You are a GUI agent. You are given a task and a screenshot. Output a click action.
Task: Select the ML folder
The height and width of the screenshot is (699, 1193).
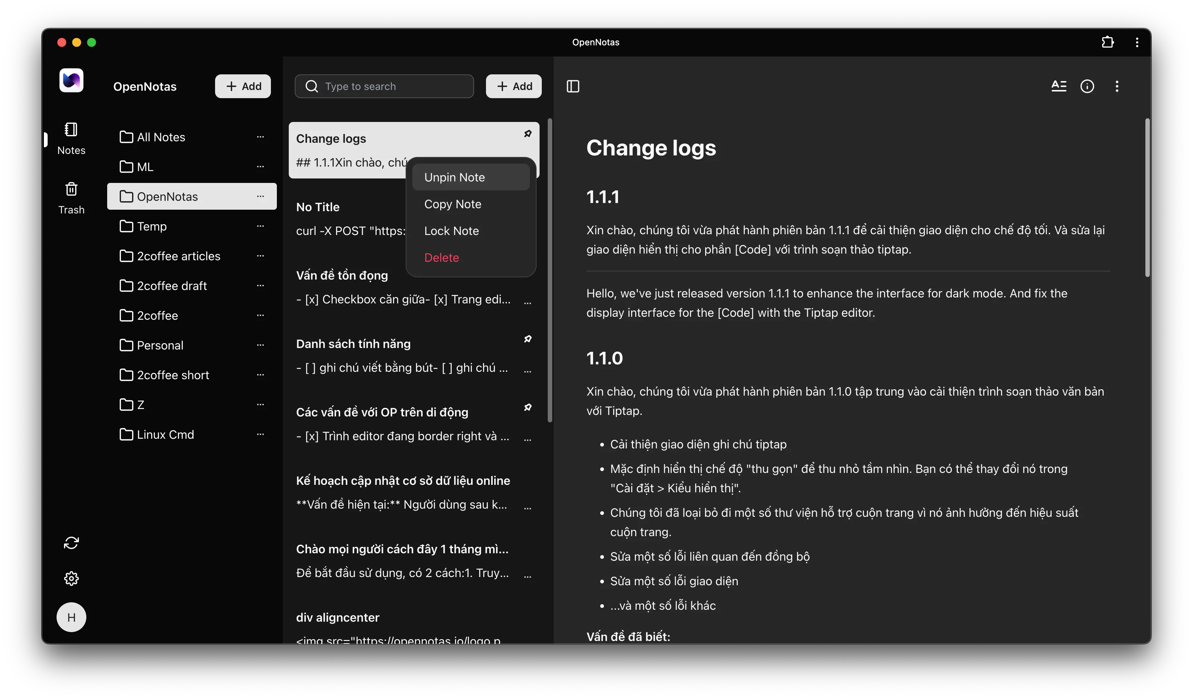tap(191, 167)
